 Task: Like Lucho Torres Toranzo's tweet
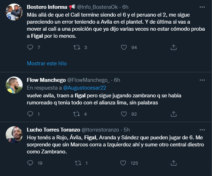pos(124,163)
